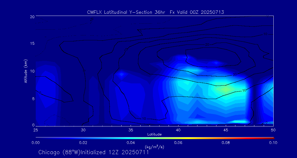Click altitude axis tick label "15"
The height and width of the screenshot is (158, 297).
point(32,43)
